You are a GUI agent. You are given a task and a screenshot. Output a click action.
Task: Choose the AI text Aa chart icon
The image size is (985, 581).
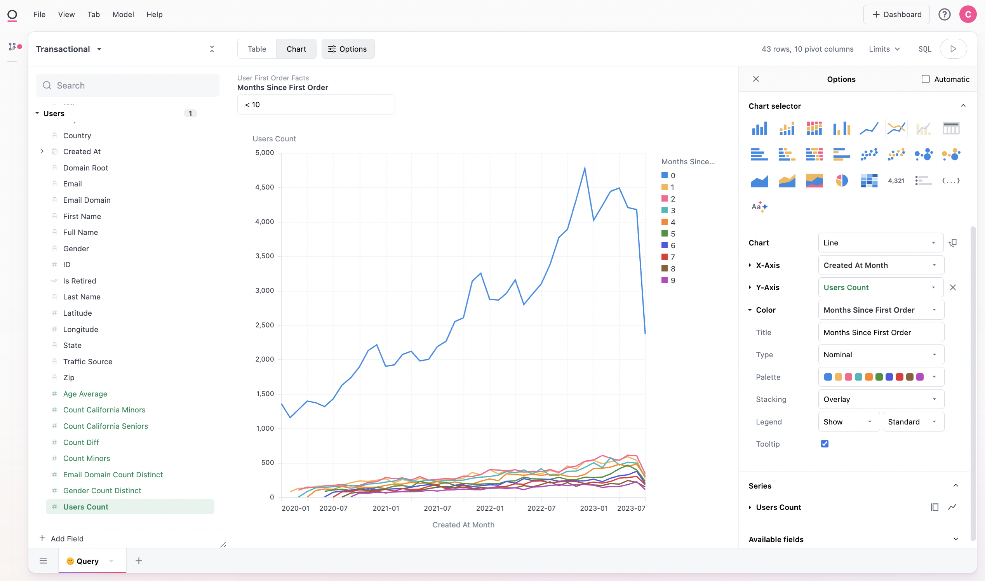tap(759, 207)
